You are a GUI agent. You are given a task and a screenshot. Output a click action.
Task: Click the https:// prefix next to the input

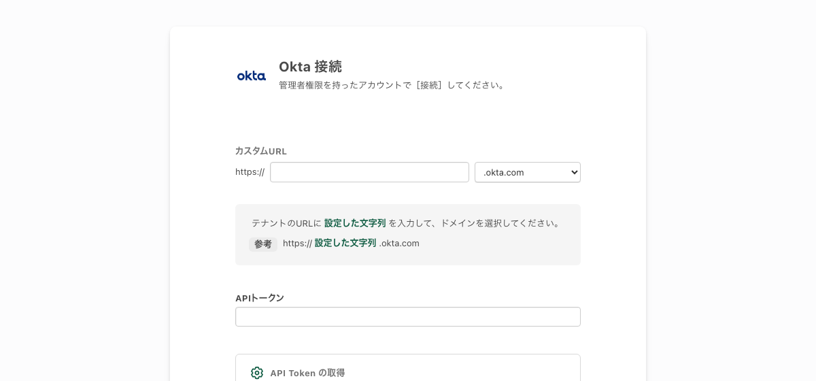pos(250,172)
